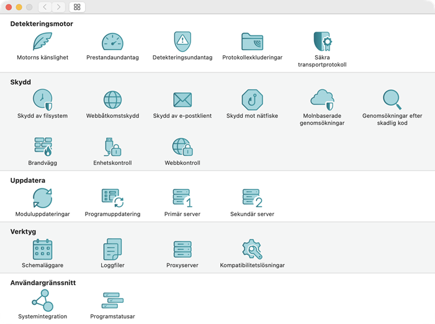
Task: Click the Prestandaundantag text label
Action: [112, 58]
